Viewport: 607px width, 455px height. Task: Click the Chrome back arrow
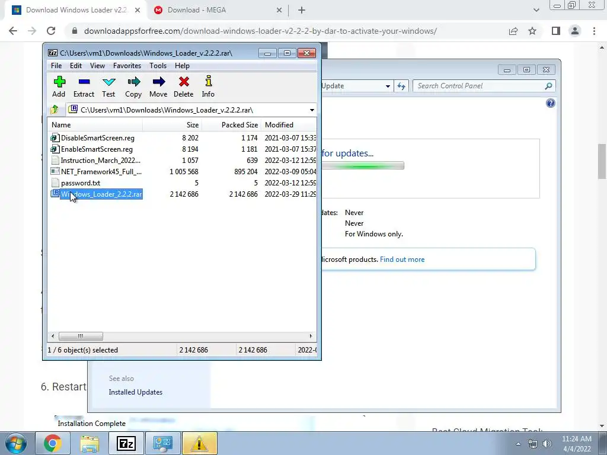coord(13,31)
